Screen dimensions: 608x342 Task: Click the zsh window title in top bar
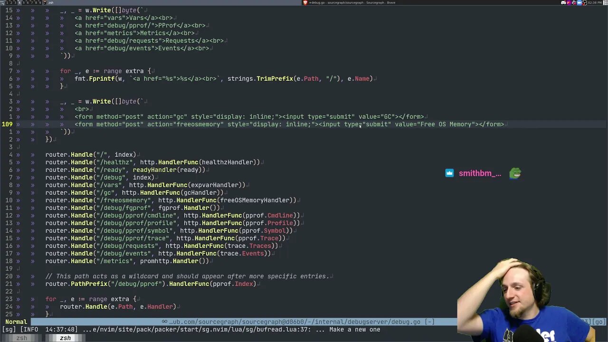(x=51, y=2)
